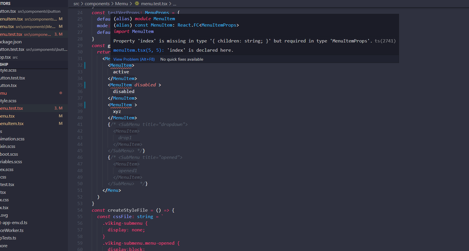
Task: Click '.viking-submenu' selector on line 56
Action: click(123, 223)
